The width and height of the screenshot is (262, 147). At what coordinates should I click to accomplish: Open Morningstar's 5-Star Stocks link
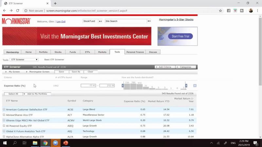coord(176,20)
